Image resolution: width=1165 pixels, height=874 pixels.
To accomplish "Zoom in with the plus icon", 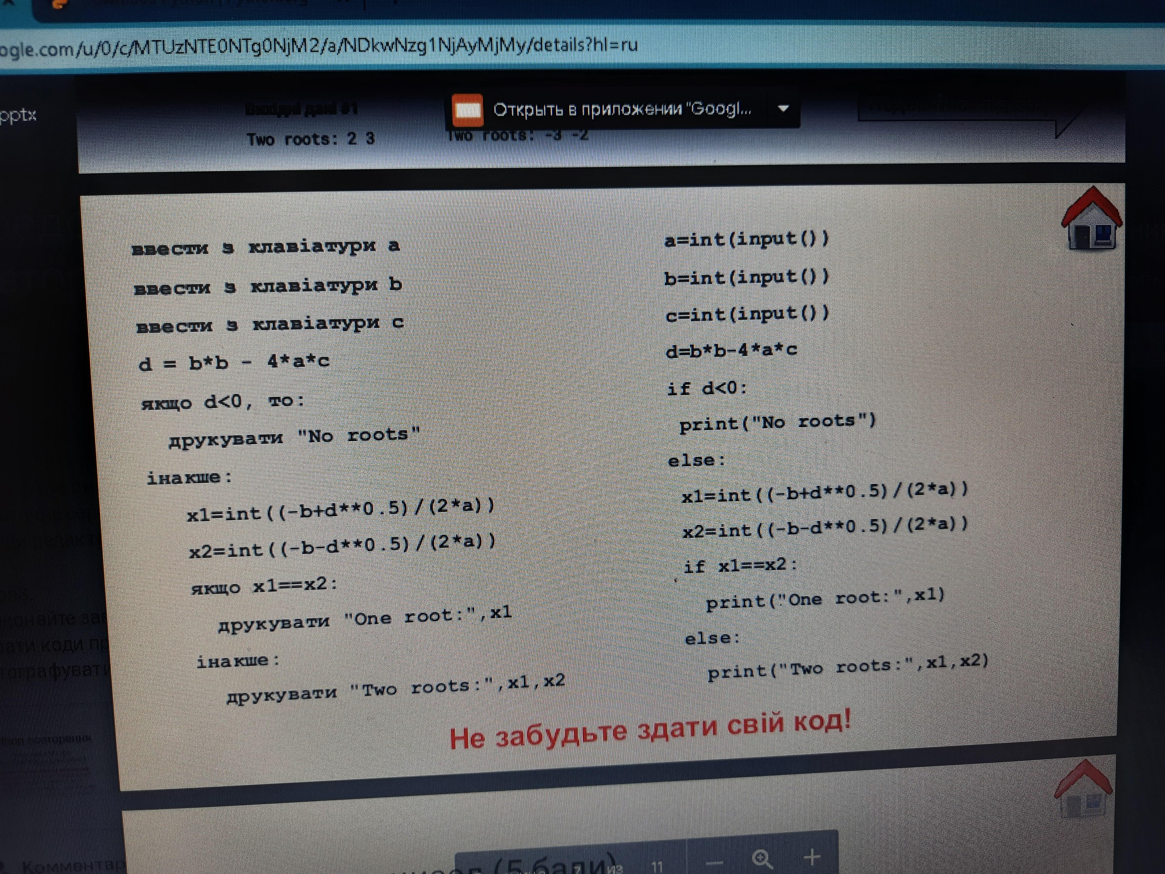I will coord(812,857).
